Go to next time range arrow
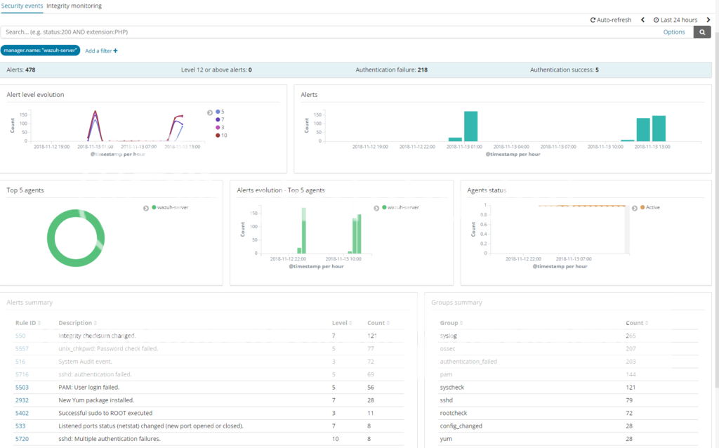The width and height of the screenshot is (719, 448). [x=707, y=20]
